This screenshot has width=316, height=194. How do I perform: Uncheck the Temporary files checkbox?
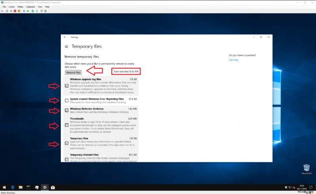coord(66,143)
